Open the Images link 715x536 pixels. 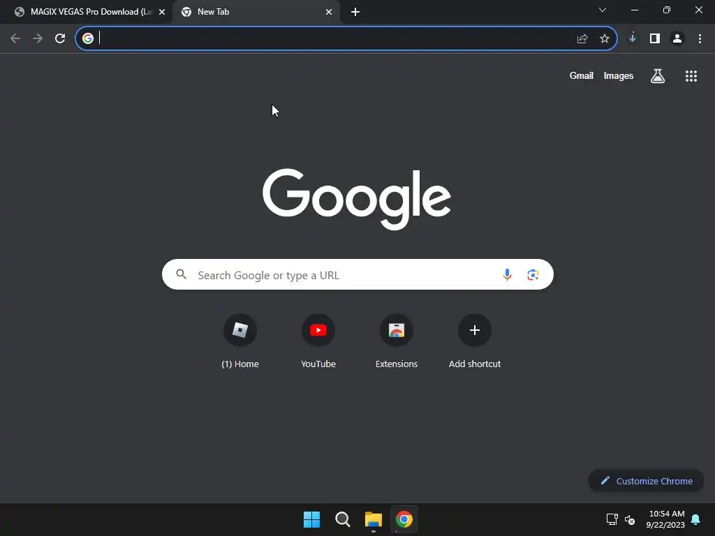(x=619, y=76)
